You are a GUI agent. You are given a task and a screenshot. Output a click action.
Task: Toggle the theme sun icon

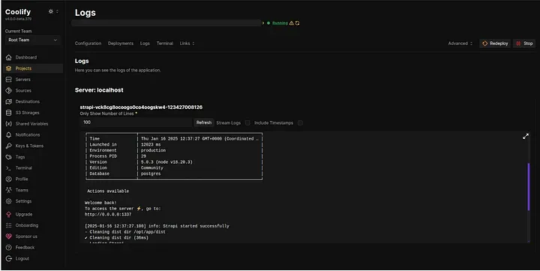point(51,11)
